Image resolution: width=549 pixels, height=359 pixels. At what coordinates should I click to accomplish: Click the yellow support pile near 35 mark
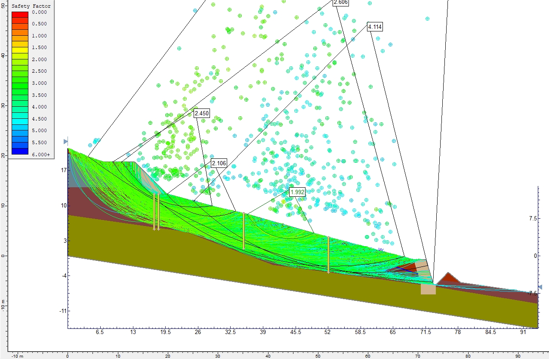(x=244, y=230)
